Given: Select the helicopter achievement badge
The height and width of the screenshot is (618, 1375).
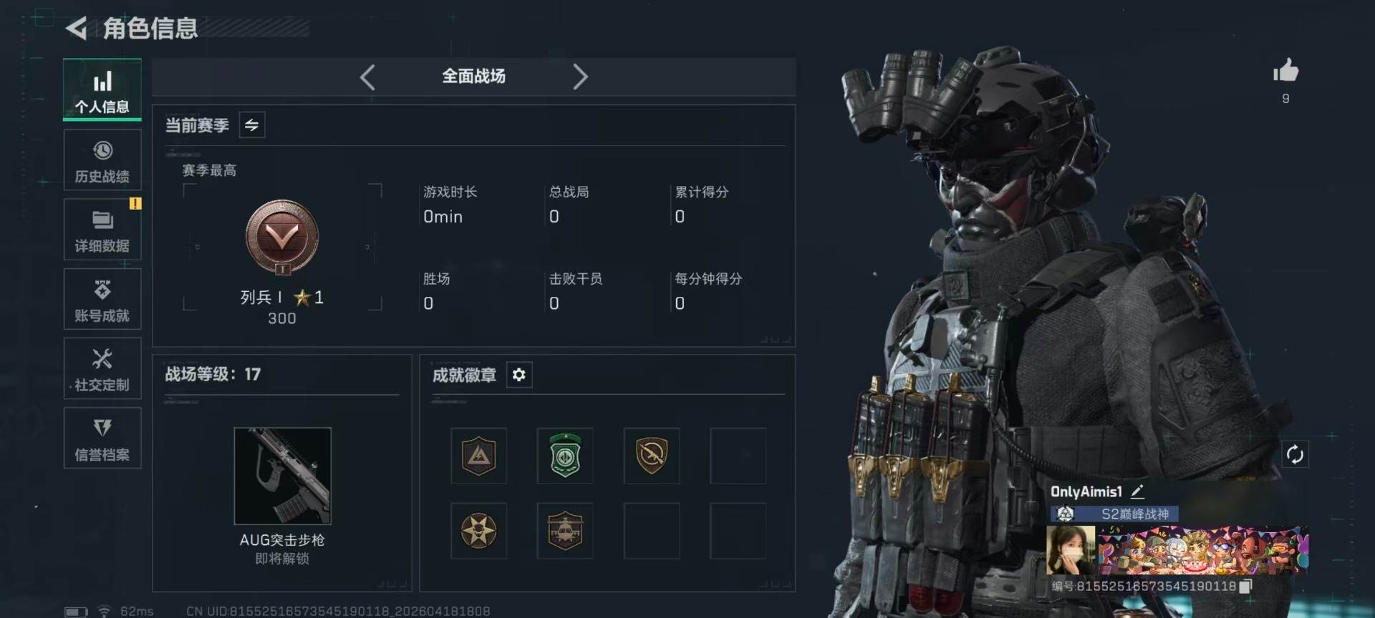Looking at the screenshot, I should [565, 531].
